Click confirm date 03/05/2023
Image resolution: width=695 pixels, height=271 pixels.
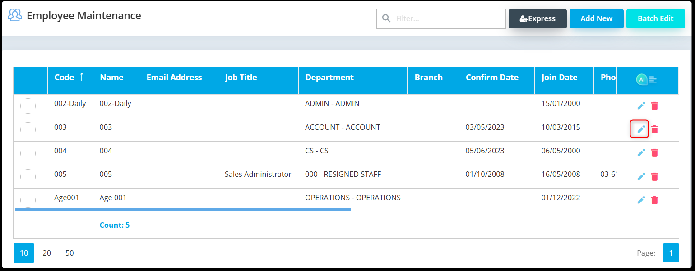point(485,127)
